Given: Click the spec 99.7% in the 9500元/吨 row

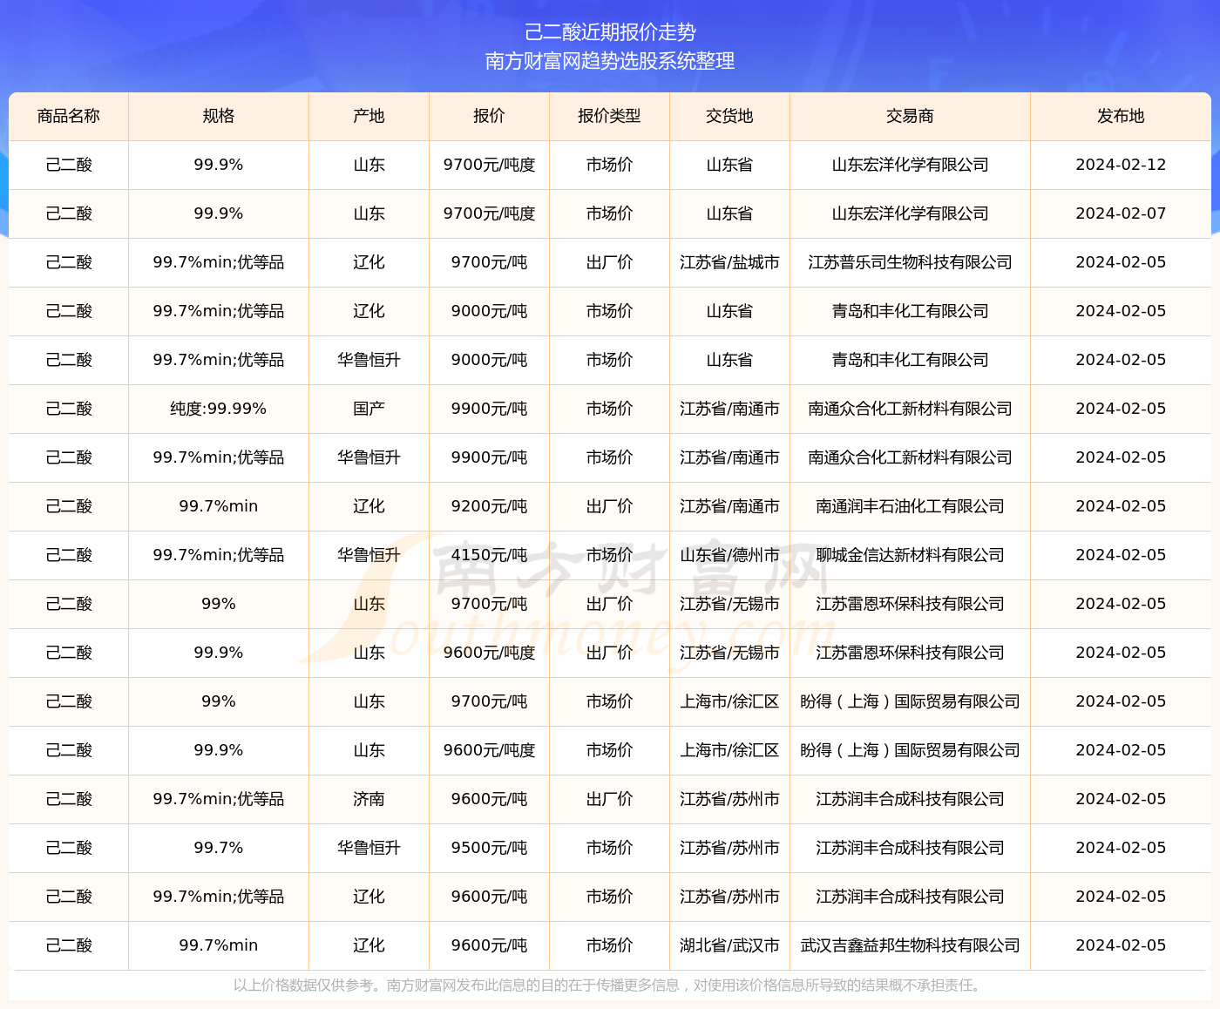Looking at the screenshot, I should pos(219,848).
